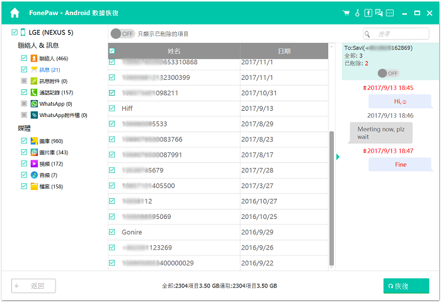
Task: Uncheck the Files (158) checkbox
Action: pos(24,186)
